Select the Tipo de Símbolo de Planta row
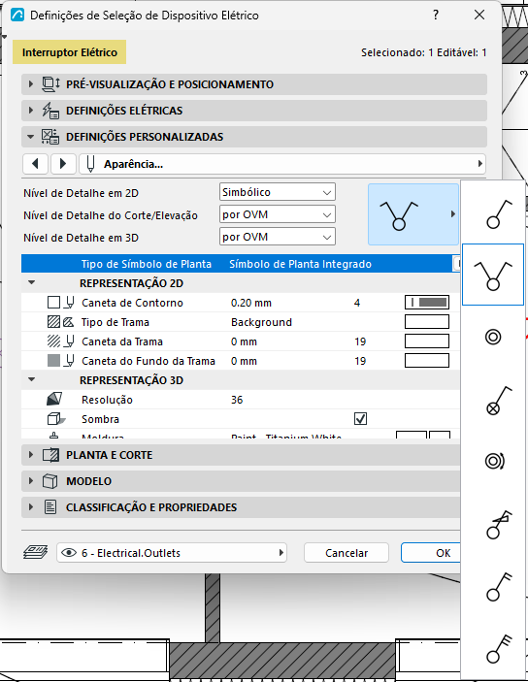 click(241, 264)
